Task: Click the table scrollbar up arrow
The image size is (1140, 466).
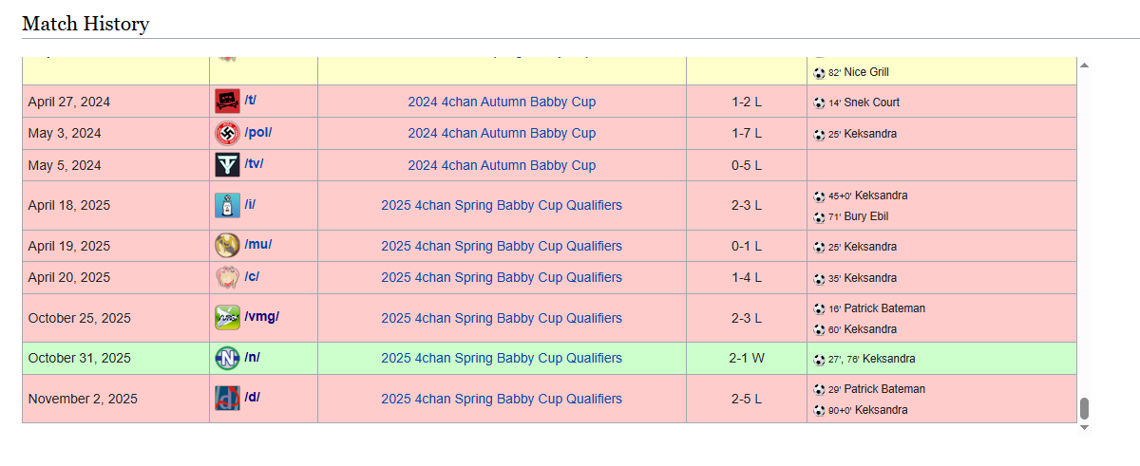Action: click(x=1084, y=65)
